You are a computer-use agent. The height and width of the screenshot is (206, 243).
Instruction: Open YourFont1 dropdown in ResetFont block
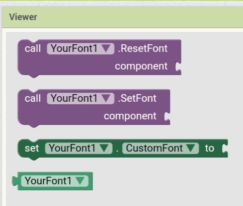coord(80,49)
